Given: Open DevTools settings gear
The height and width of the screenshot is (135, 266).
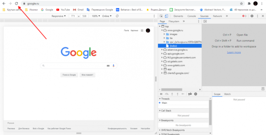Looking at the screenshot, I should tap(252, 16).
